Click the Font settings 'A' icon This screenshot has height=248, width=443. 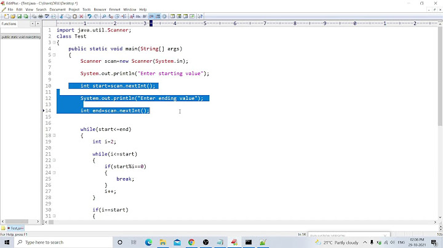click(x=132, y=17)
